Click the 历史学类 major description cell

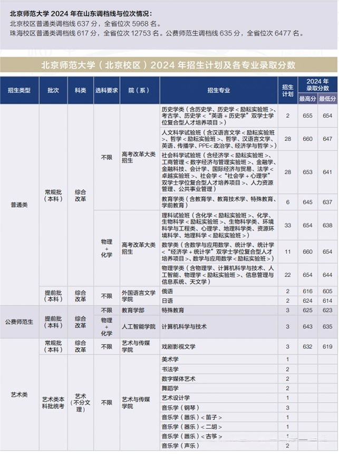(219, 116)
